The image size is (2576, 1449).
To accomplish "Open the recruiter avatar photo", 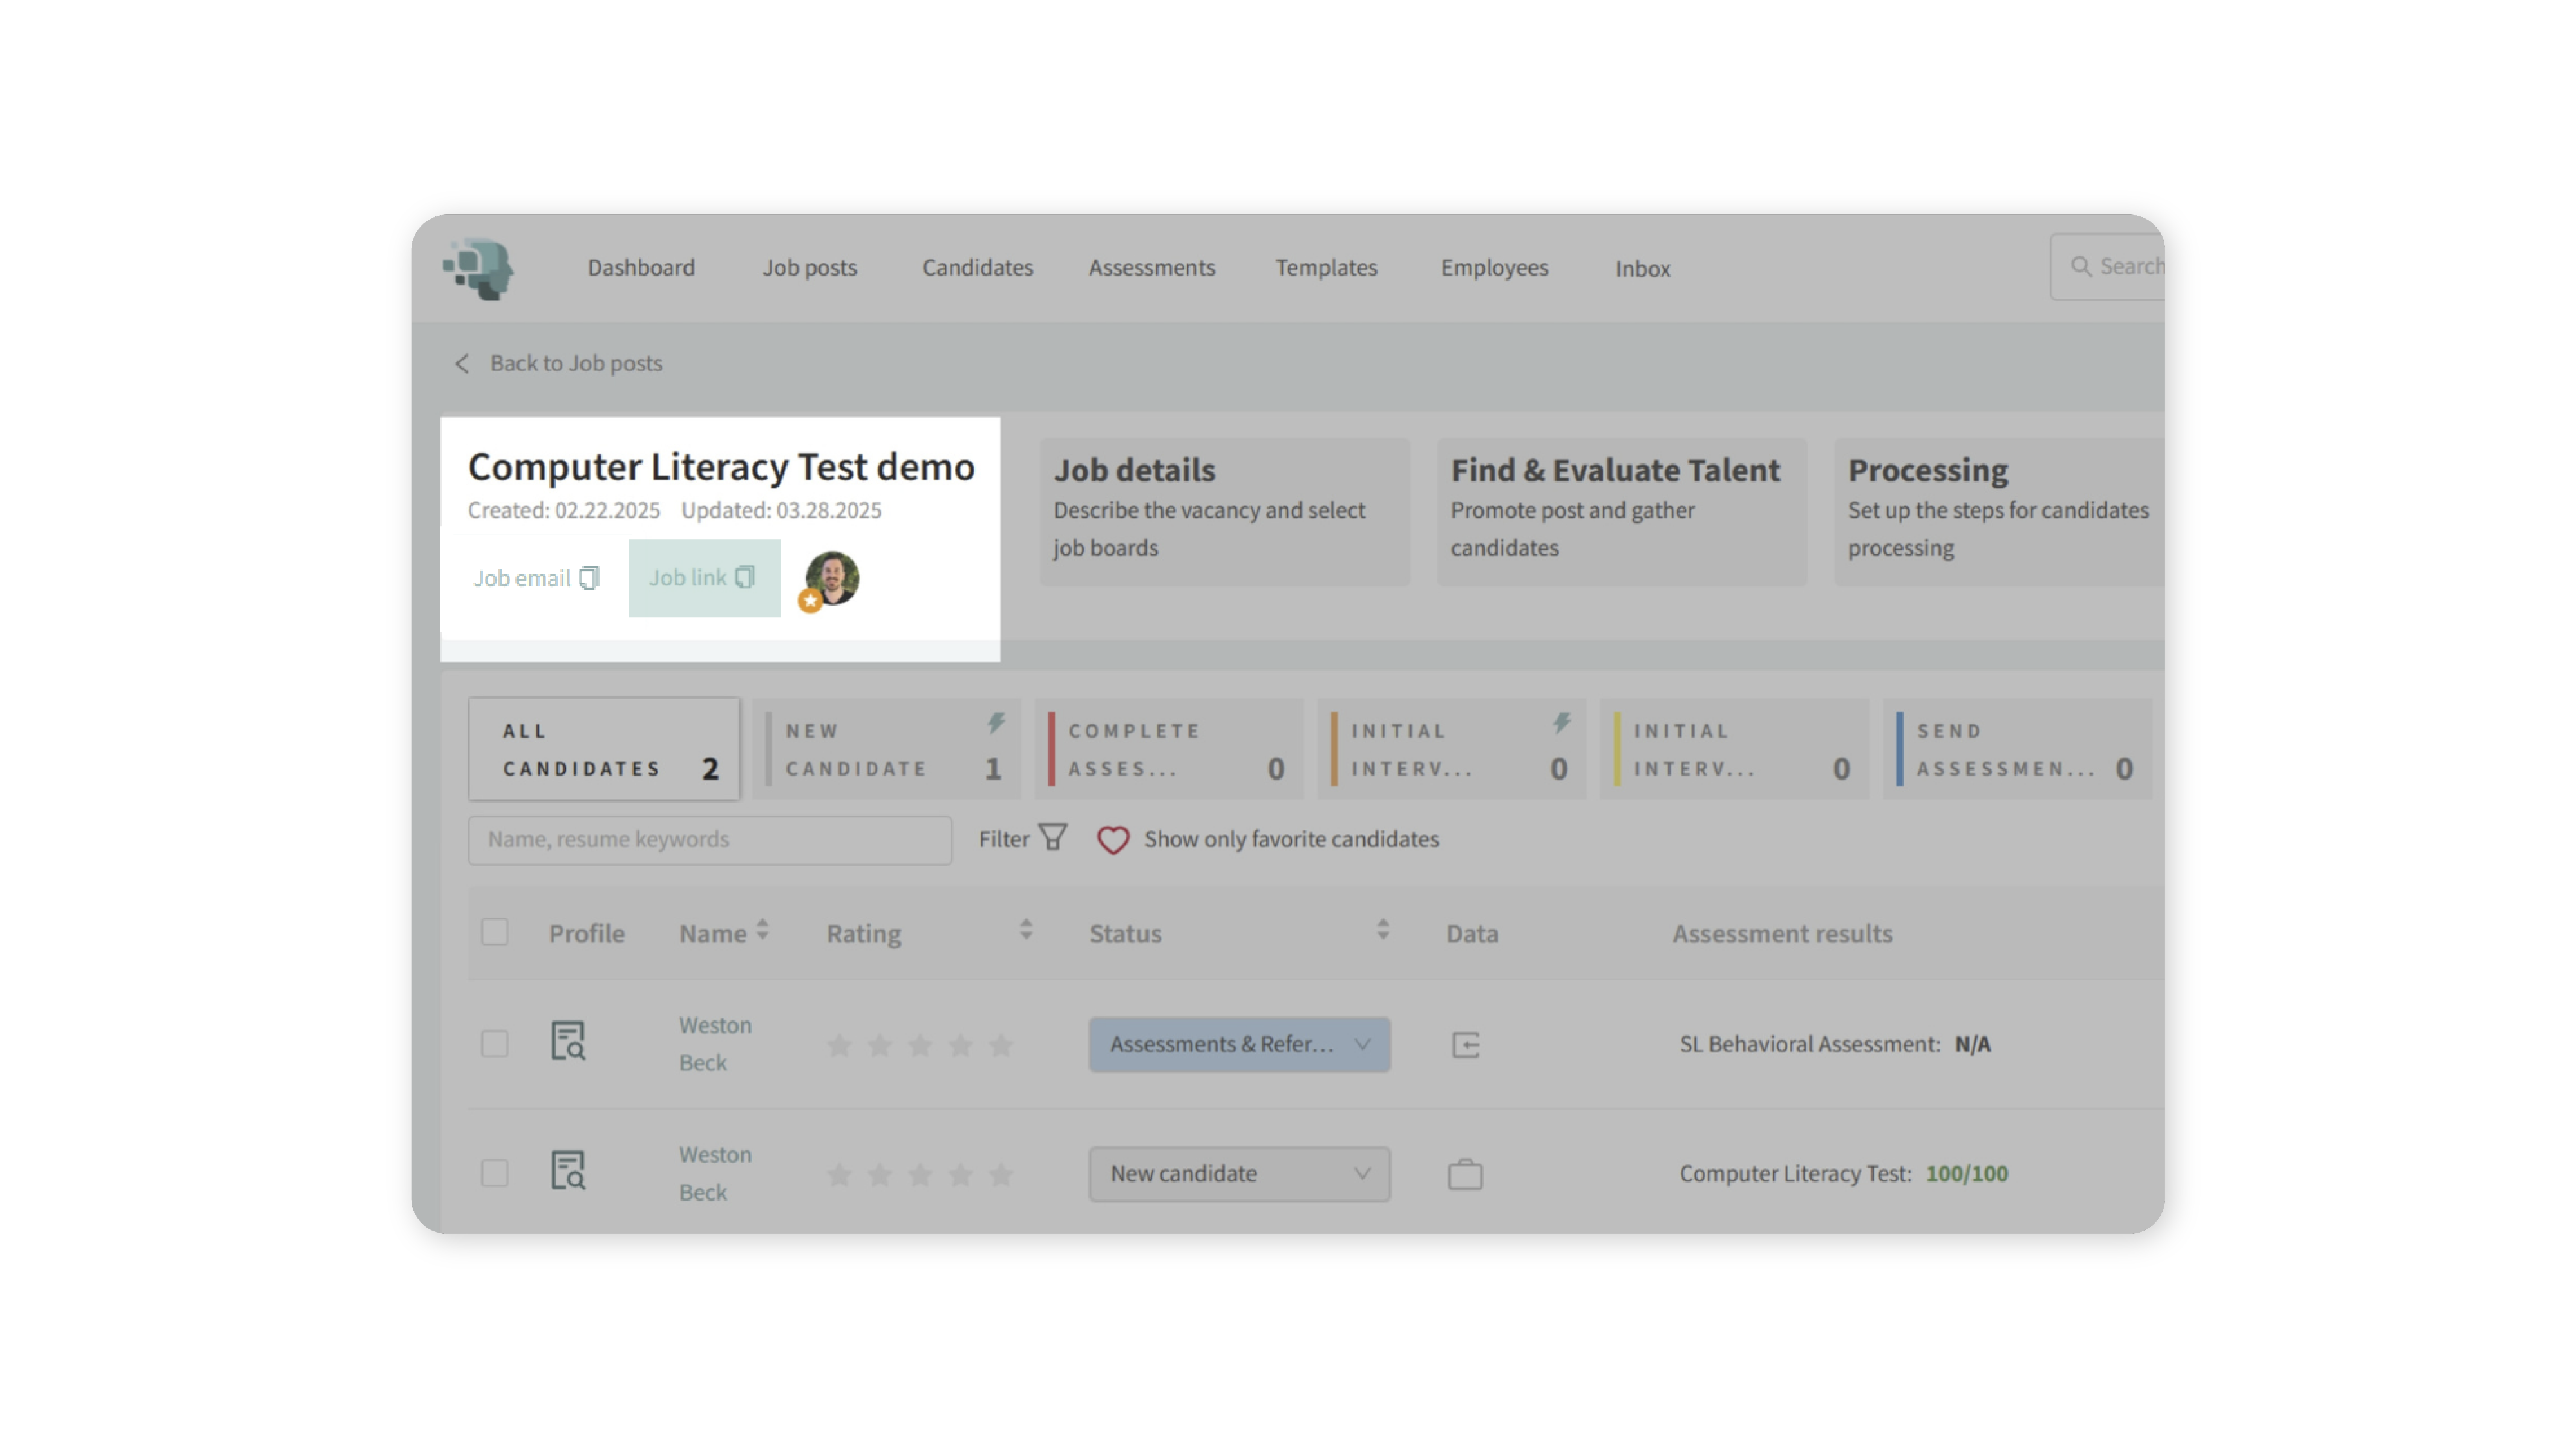I will pos(832,577).
